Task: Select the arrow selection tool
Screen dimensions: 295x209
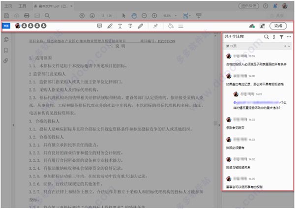Action: click(124, 16)
